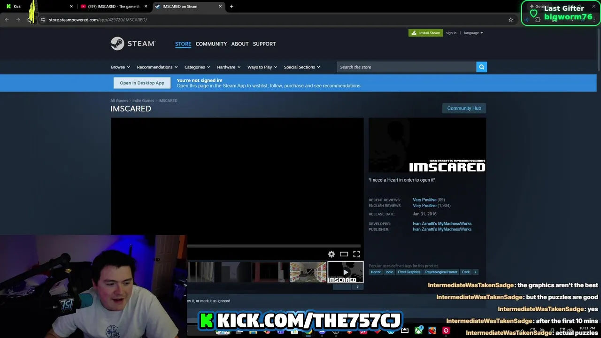Open a new browser tab
Image resolution: width=601 pixels, height=338 pixels.
(231, 7)
